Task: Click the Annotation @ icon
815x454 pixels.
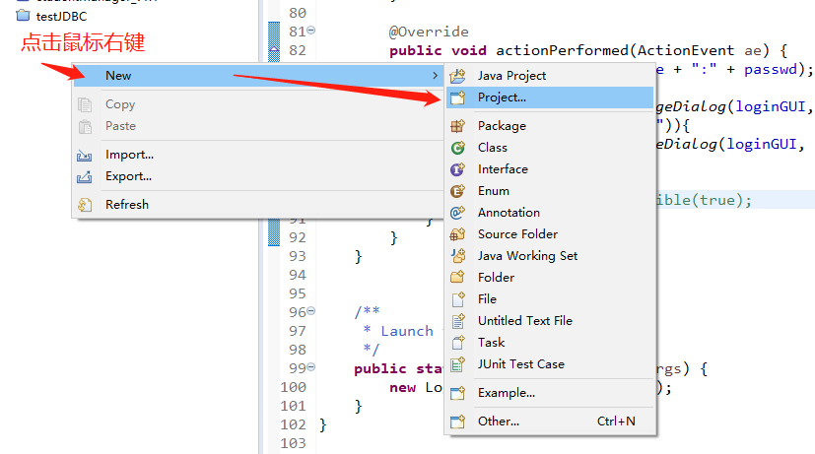Action: tap(458, 213)
